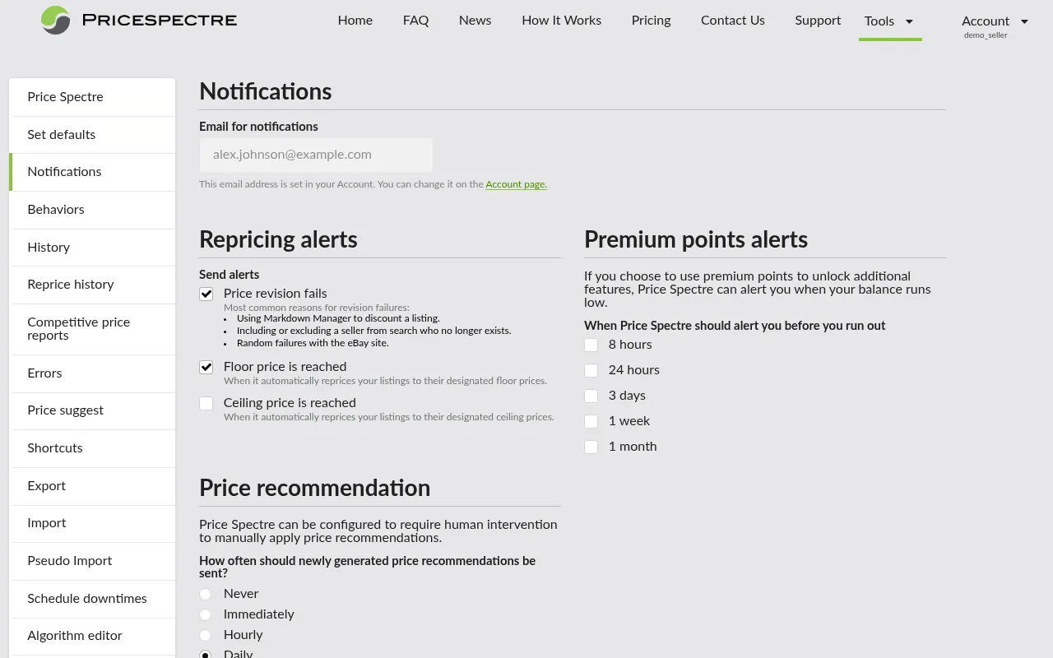Image resolution: width=1053 pixels, height=658 pixels.
Task: Open the Account page link
Action: coord(516,184)
